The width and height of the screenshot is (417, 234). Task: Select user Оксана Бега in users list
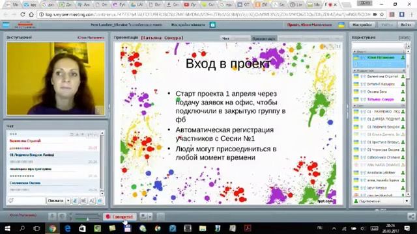tap(379, 92)
